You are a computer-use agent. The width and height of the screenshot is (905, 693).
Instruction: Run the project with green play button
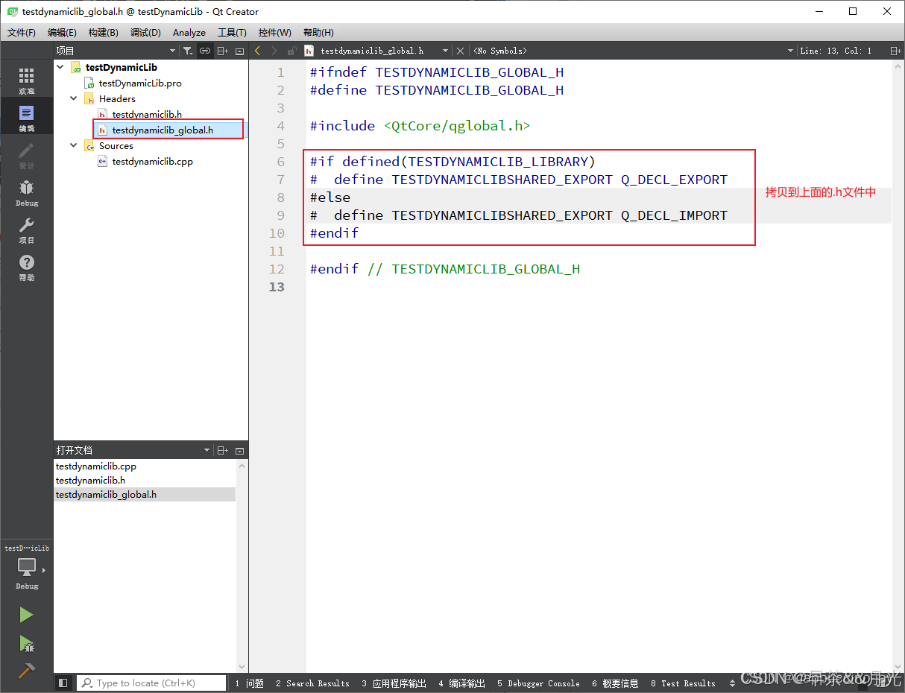(x=26, y=615)
